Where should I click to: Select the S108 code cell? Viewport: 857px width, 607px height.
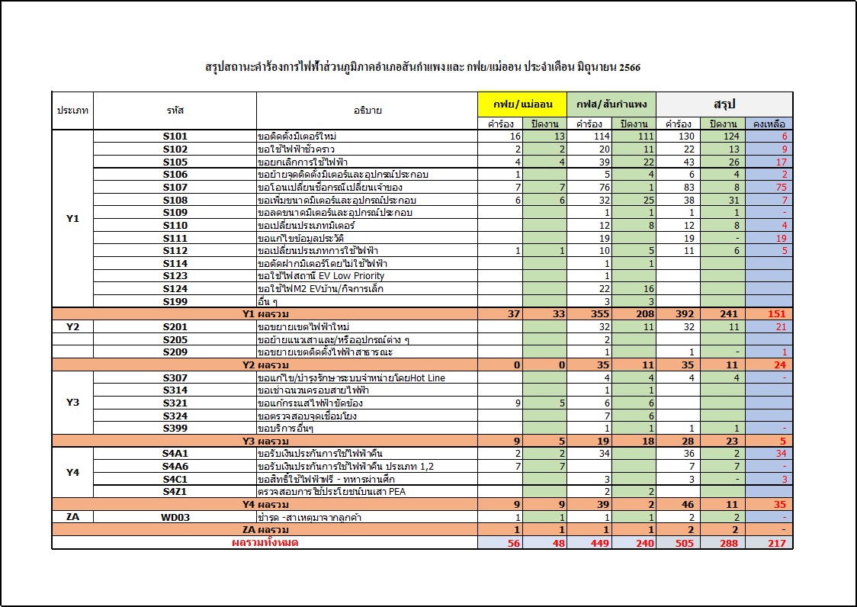[175, 200]
